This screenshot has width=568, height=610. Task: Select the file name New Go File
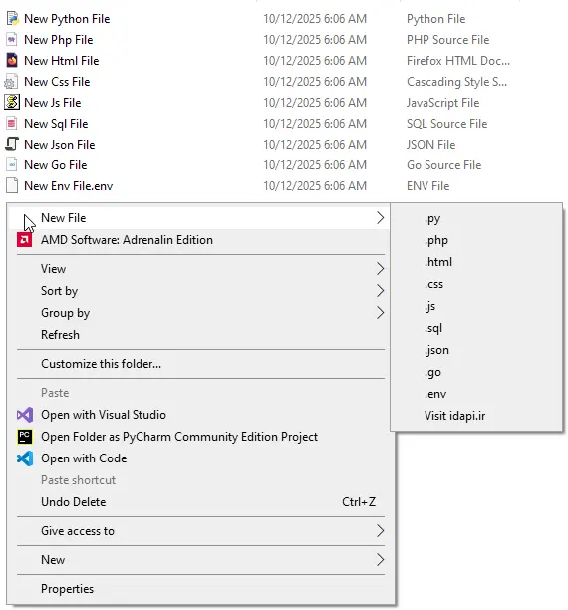[x=56, y=164]
